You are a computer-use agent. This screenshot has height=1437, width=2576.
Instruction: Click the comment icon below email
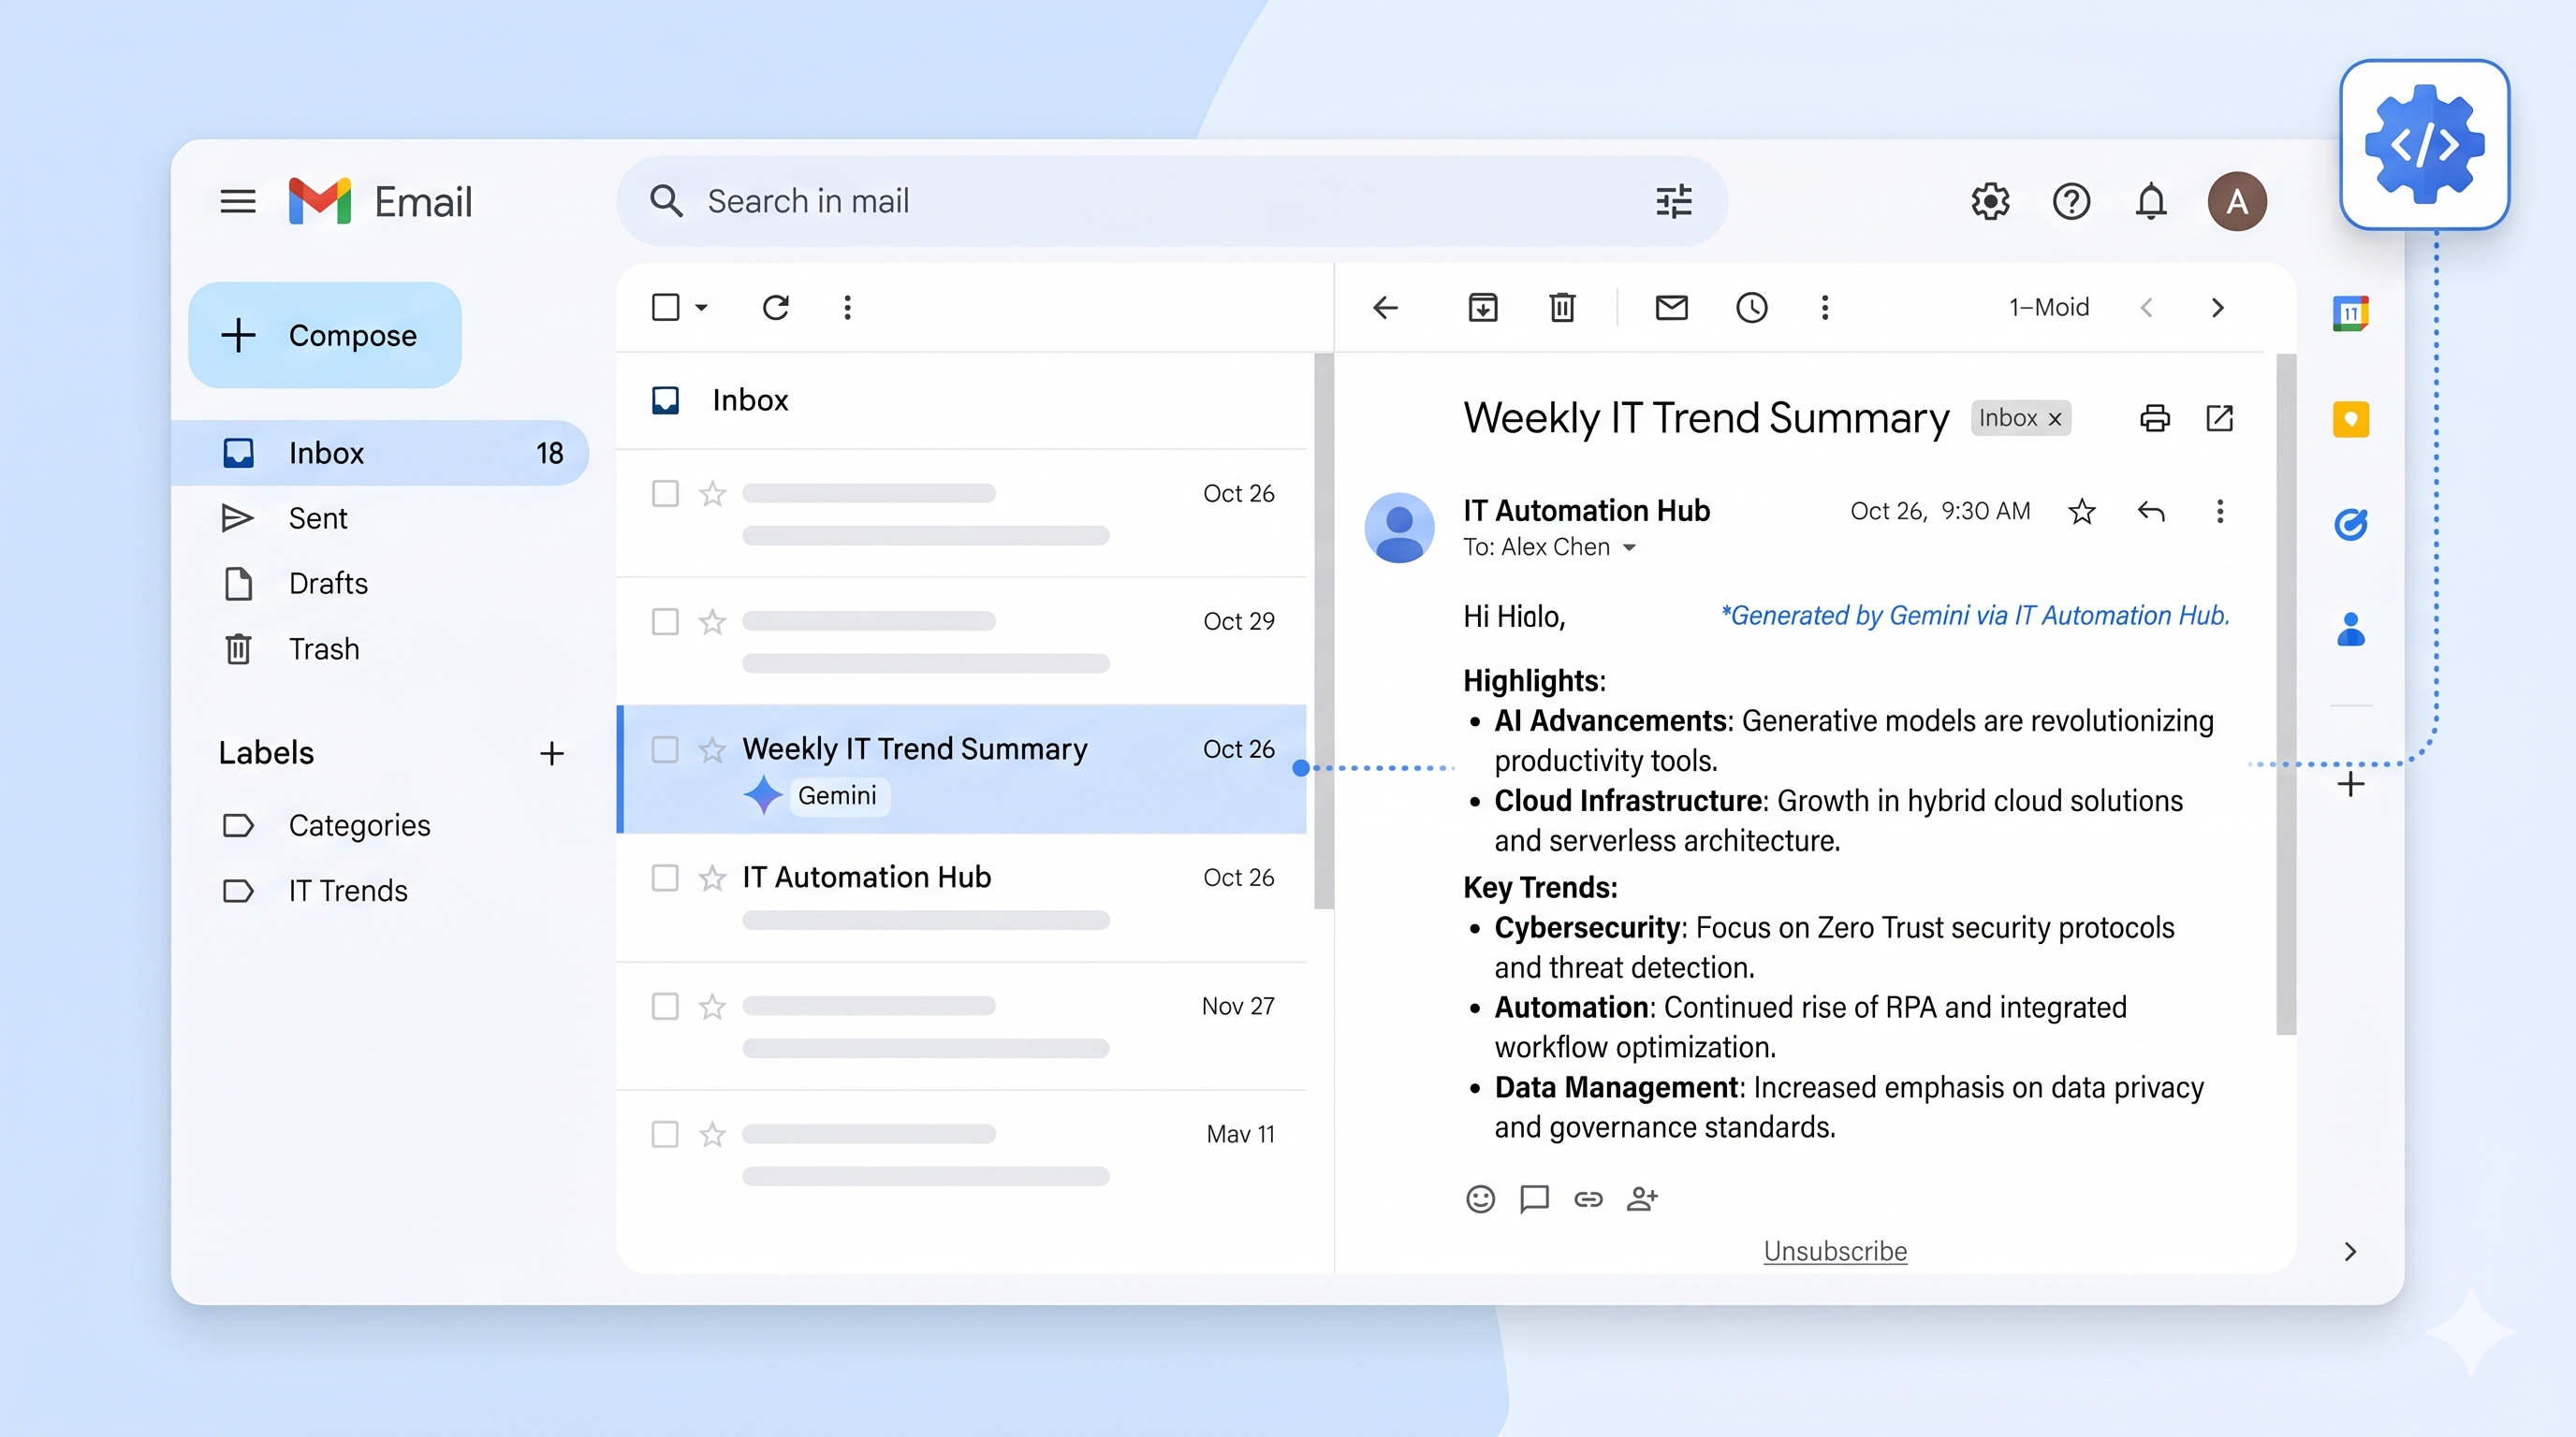(x=1534, y=1198)
